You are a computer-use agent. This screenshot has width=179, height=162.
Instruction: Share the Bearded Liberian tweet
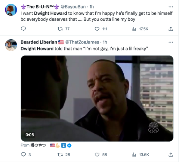coord(171,154)
